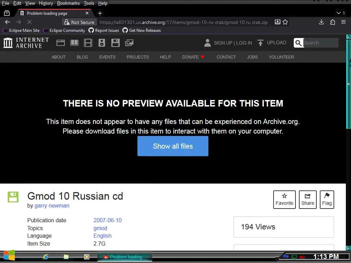This screenshot has width=351, height=263.
Task: Open Eclipse Main Site bookmark
Action: tap(21, 30)
